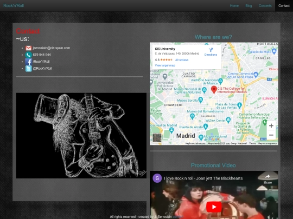The height and width of the screenshot is (219, 293).
Task: Click the Where are we? heading
Action: (x=213, y=37)
